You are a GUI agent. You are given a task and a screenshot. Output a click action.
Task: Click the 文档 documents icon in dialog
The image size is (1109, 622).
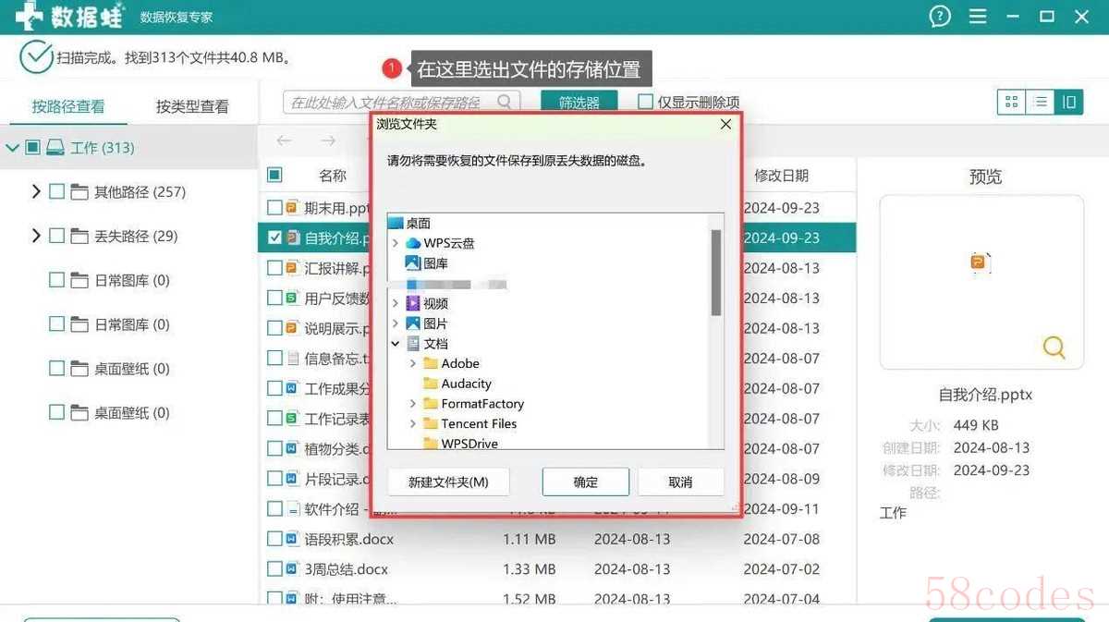click(412, 344)
